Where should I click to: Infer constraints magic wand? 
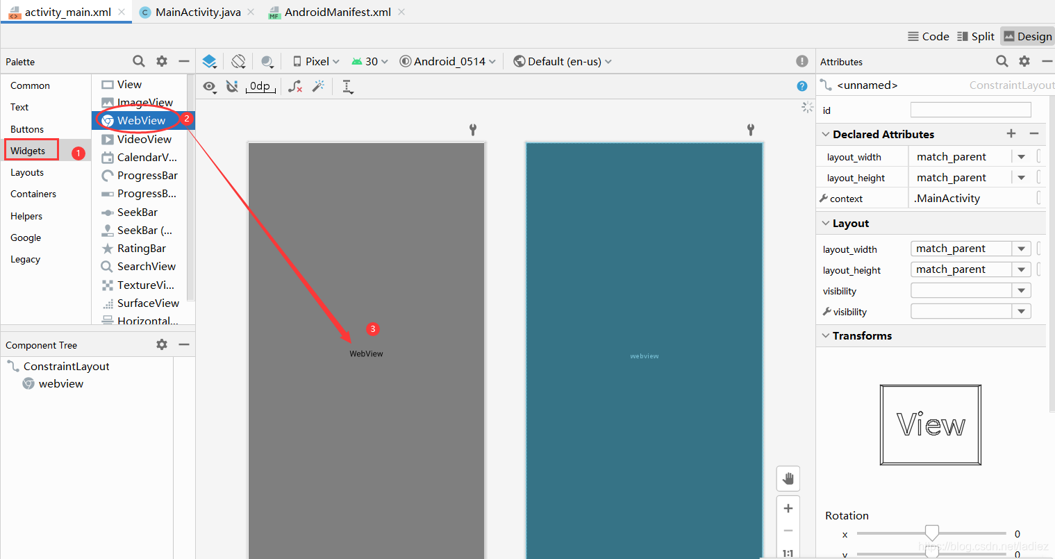tap(318, 87)
